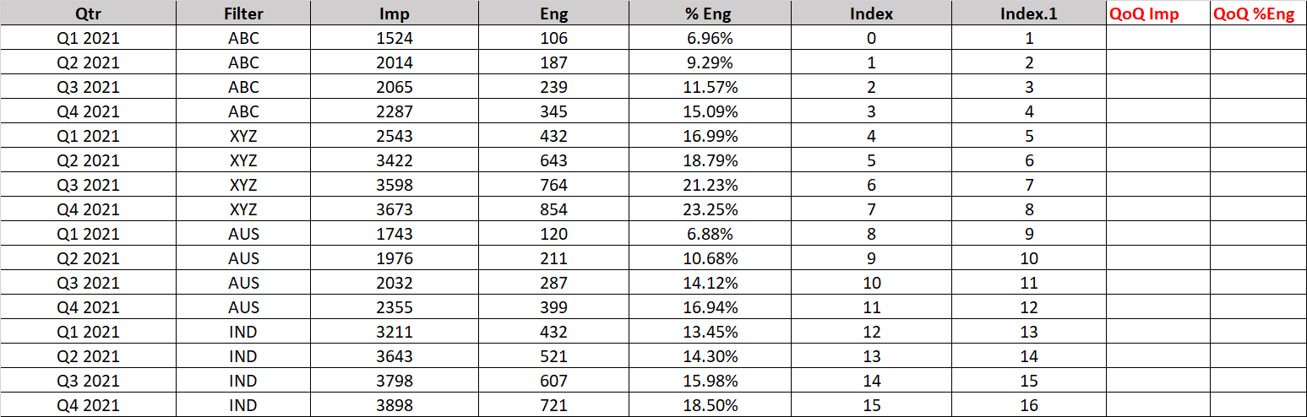Click the Index.1 column header

tap(1028, 14)
